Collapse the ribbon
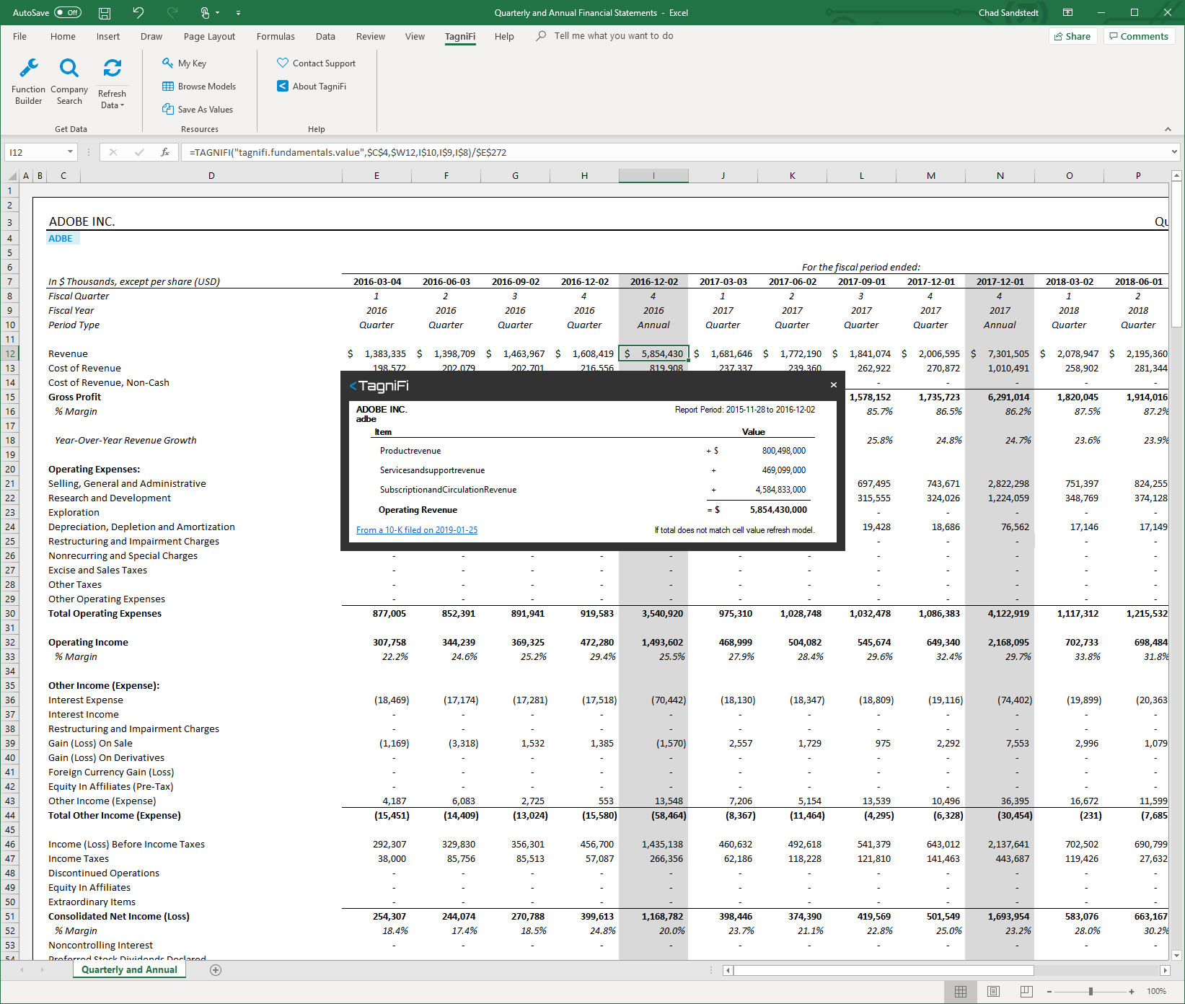The image size is (1185, 1004). click(1168, 129)
